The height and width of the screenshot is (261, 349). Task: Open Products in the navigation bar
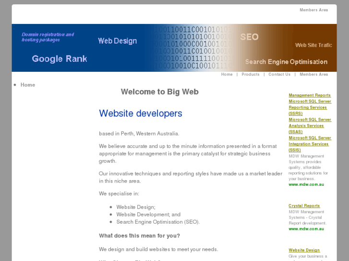[251, 74]
